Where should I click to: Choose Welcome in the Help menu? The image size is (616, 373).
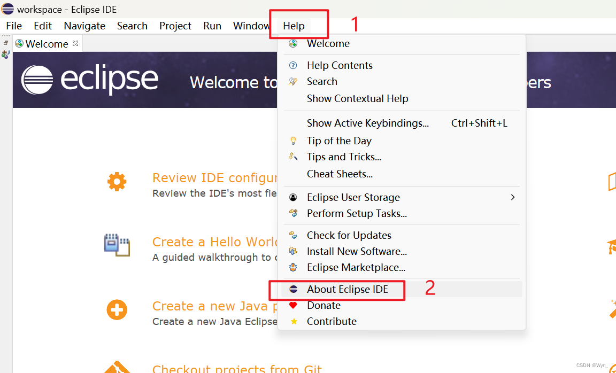pos(402,43)
